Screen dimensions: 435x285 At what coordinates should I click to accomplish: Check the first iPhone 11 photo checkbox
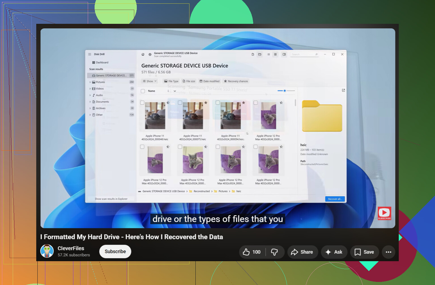142,103
